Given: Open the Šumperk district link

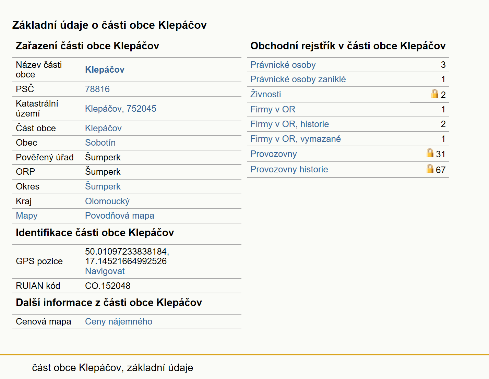Looking at the screenshot, I should click(x=103, y=186).
